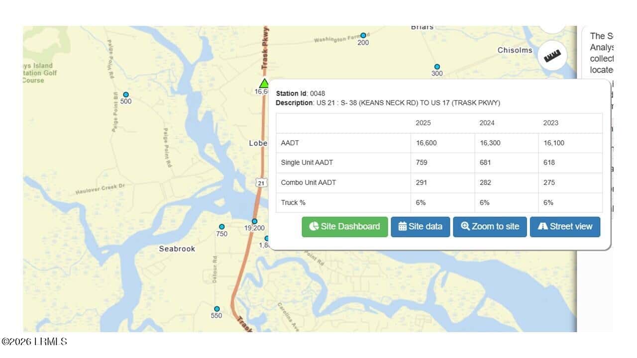Click the ruler measure tool icon
Image resolution: width=637 pixels, height=358 pixels.
click(552, 56)
